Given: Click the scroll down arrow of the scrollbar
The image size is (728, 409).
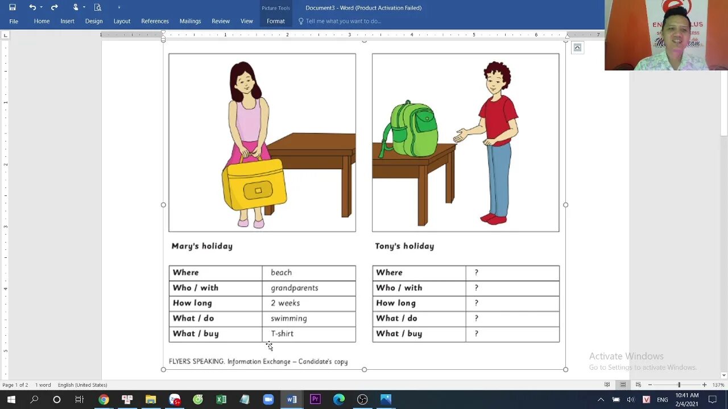Looking at the screenshot, I should 723,375.
